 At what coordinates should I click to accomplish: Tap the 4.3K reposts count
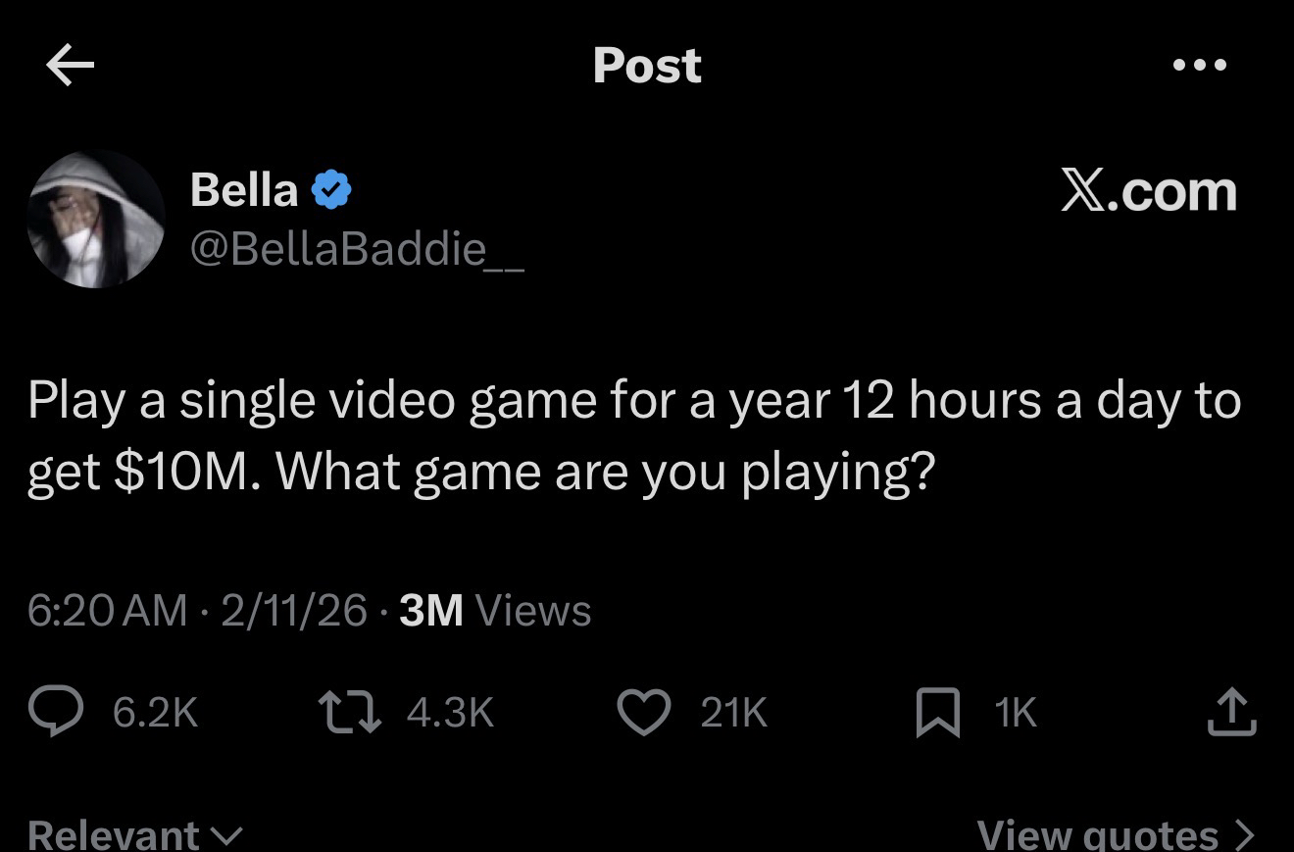point(449,713)
